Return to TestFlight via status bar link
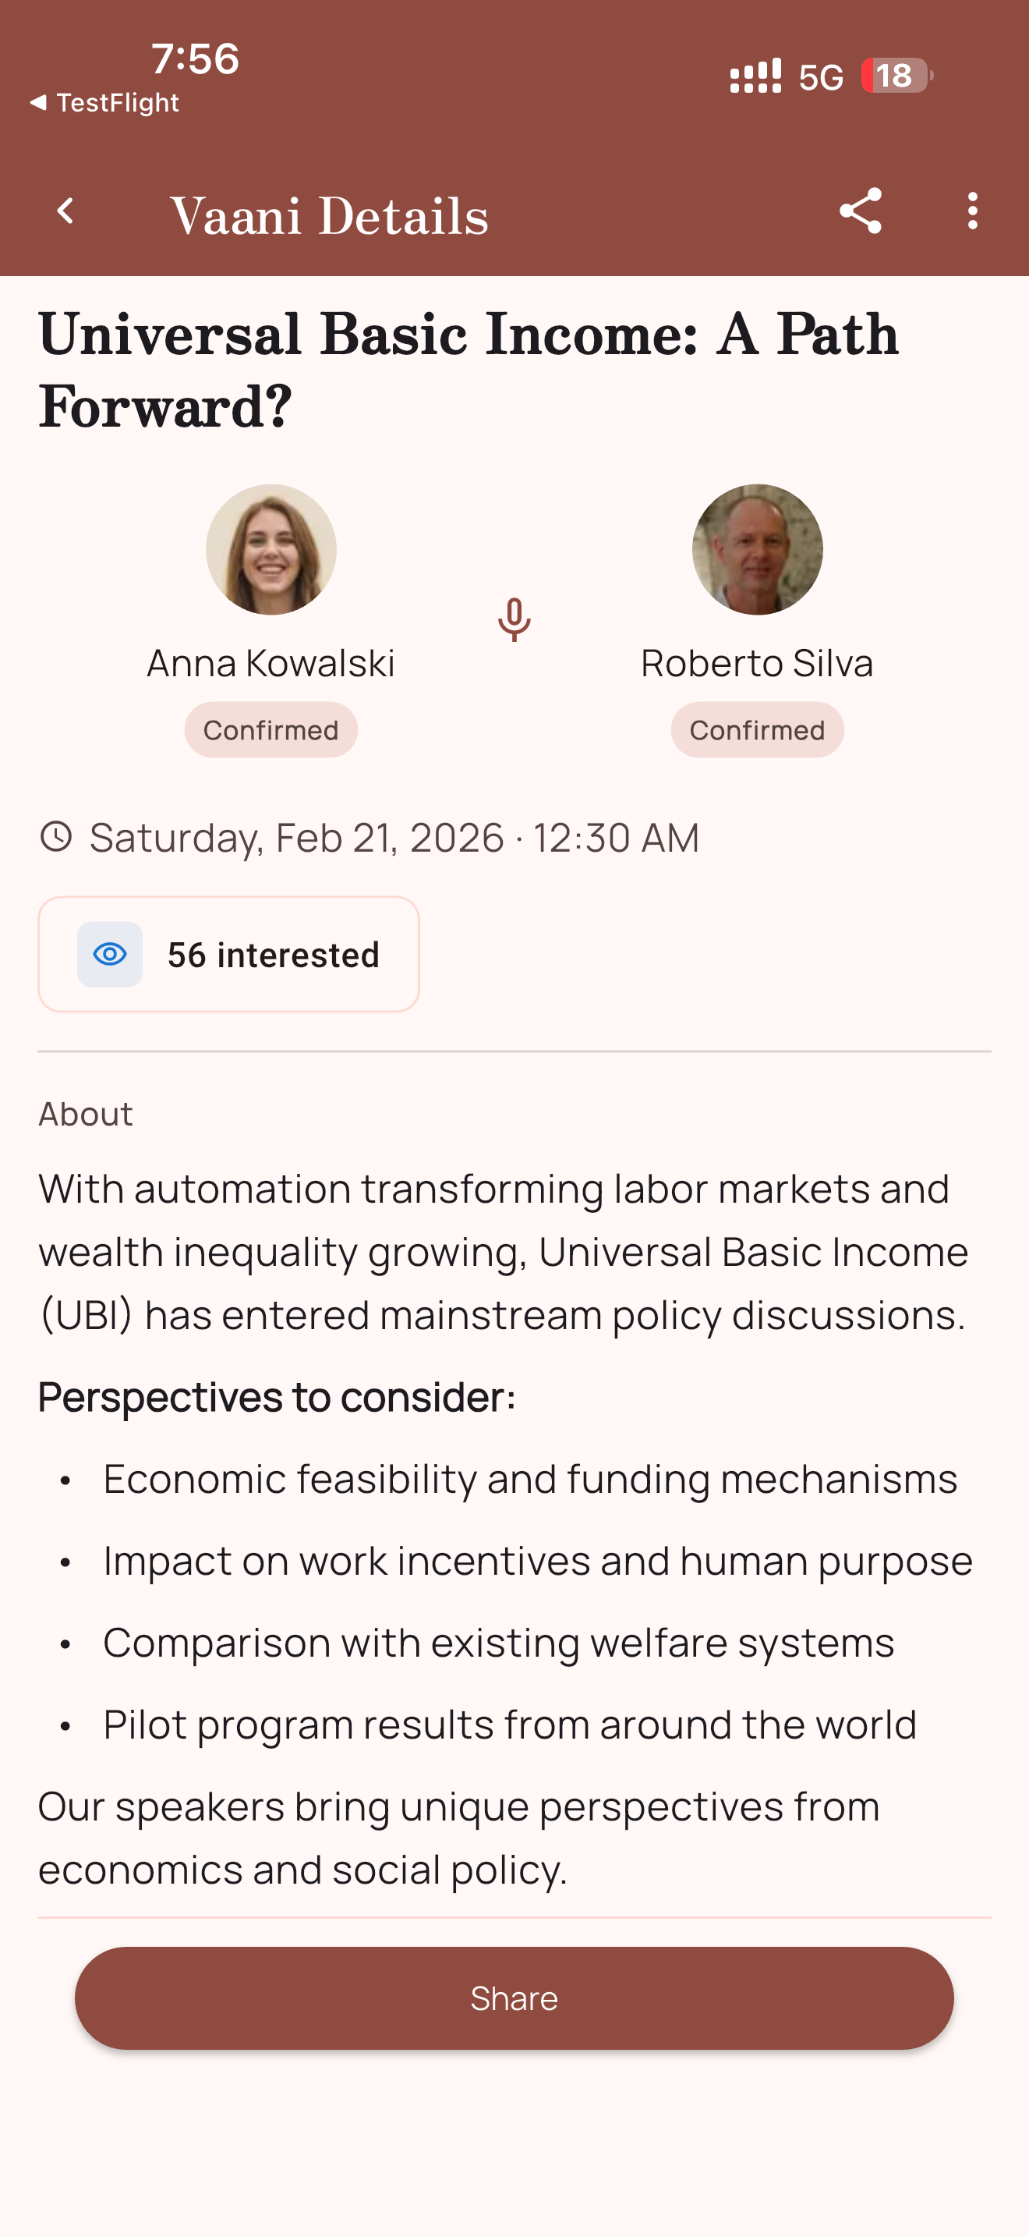Image resolution: width=1029 pixels, height=2237 pixels. coord(105,102)
